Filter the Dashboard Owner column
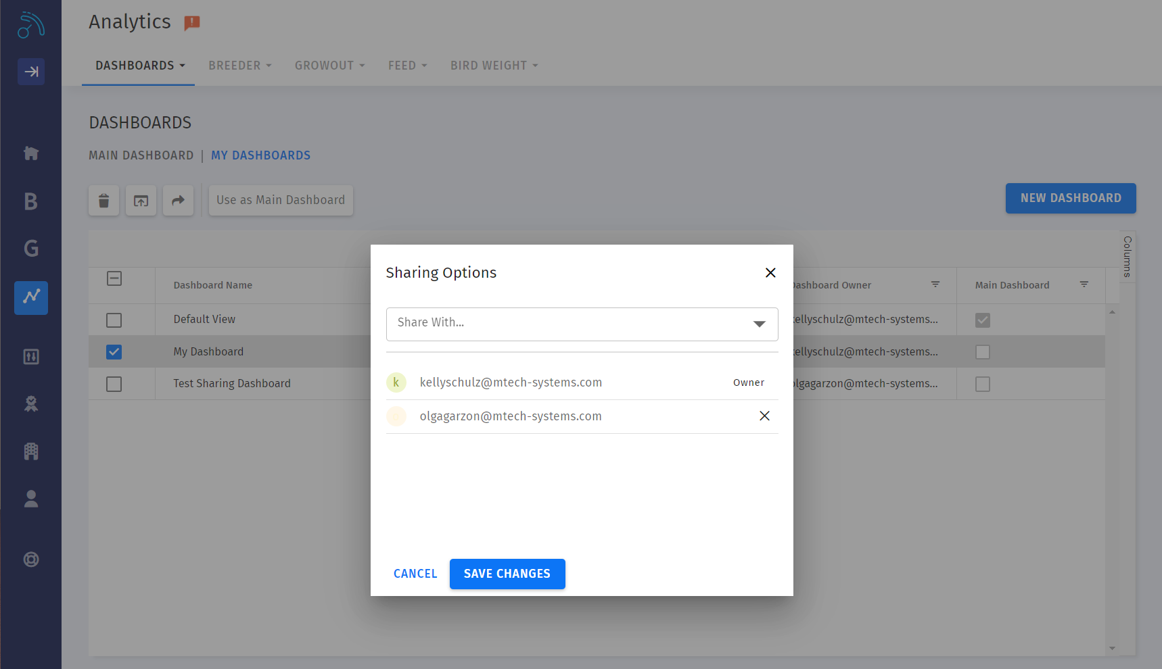This screenshot has height=669, width=1162. tap(935, 285)
